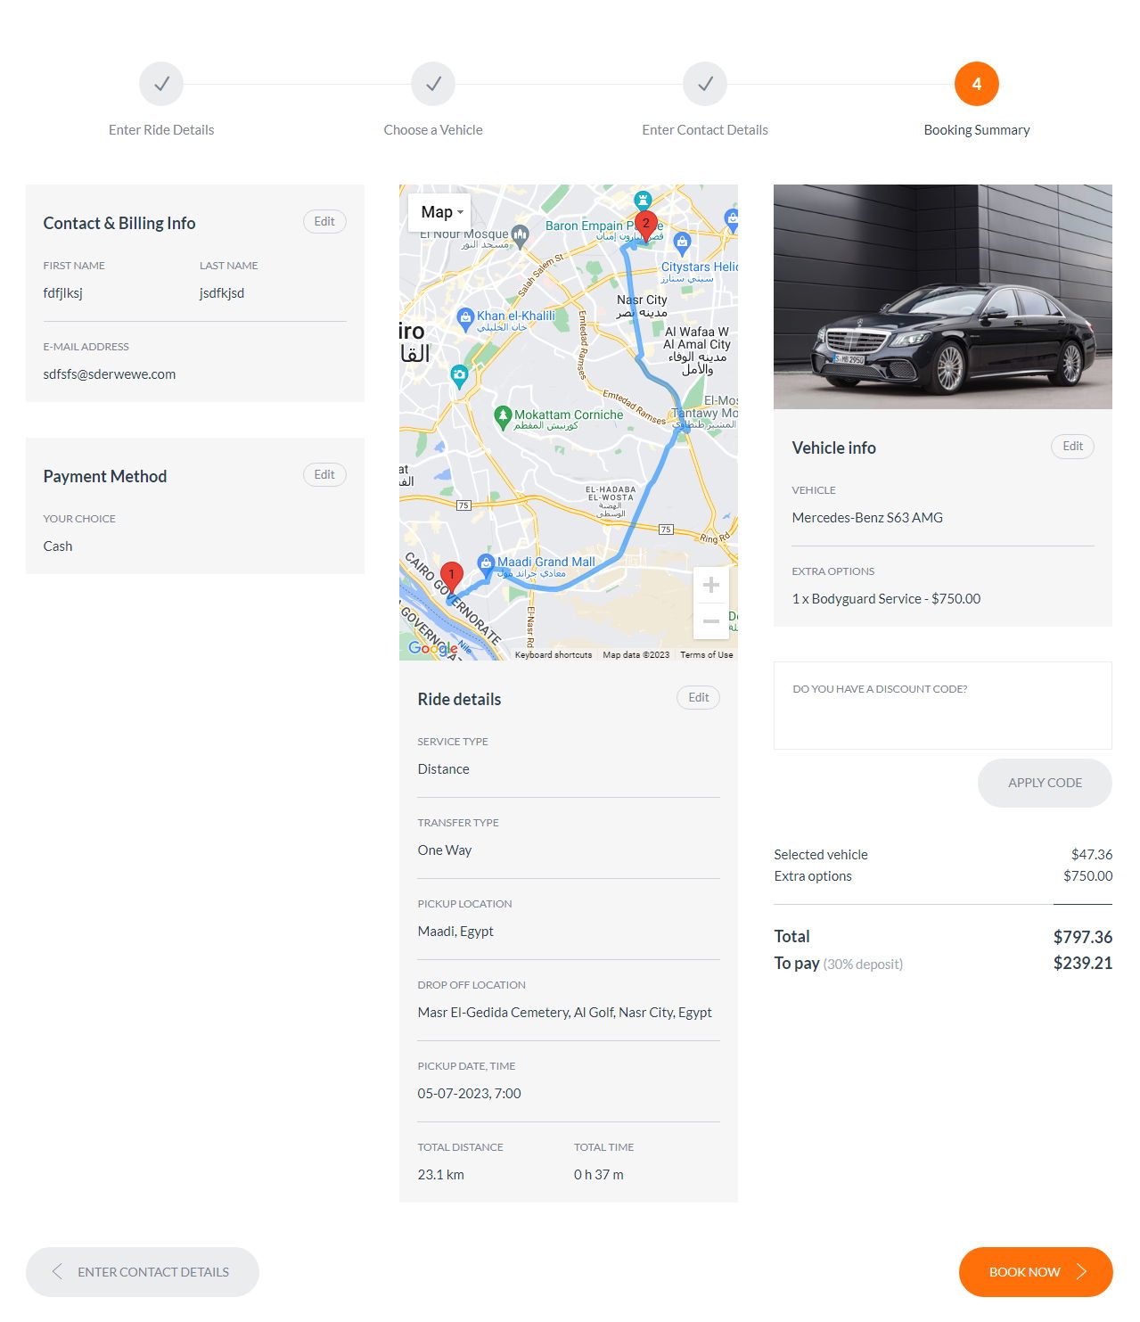Click the map zoom out minus icon
This screenshot has height=1322, width=1140.
click(710, 620)
